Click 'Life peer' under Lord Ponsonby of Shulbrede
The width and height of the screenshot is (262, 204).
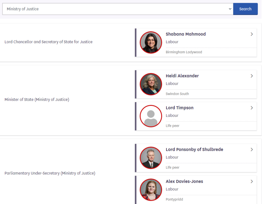click(172, 167)
